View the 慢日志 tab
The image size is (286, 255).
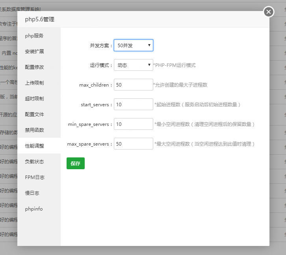[x=32, y=193]
